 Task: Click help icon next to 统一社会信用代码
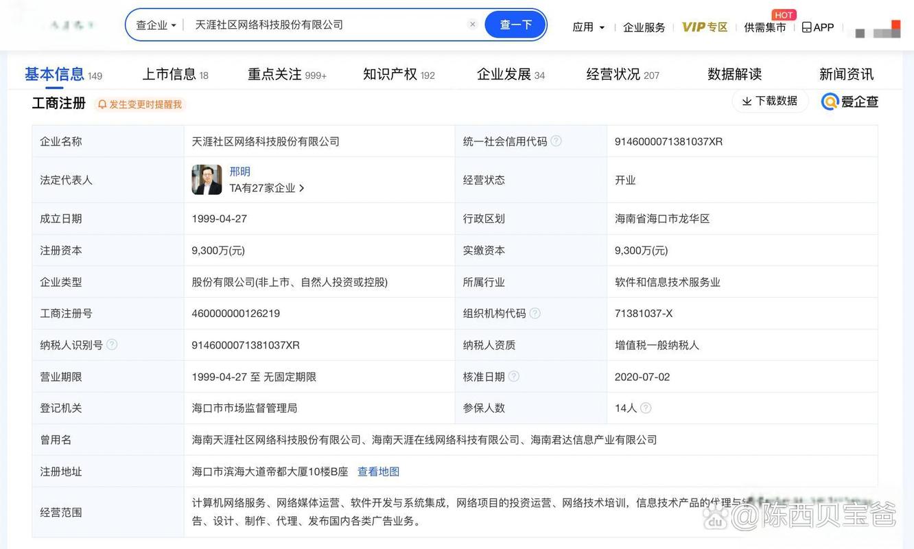point(556,141)
